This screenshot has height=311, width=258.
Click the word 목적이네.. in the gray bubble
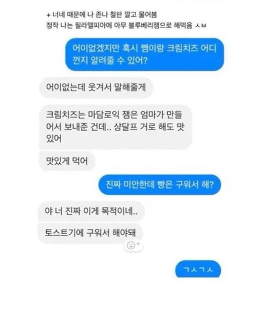pos(119,211)
